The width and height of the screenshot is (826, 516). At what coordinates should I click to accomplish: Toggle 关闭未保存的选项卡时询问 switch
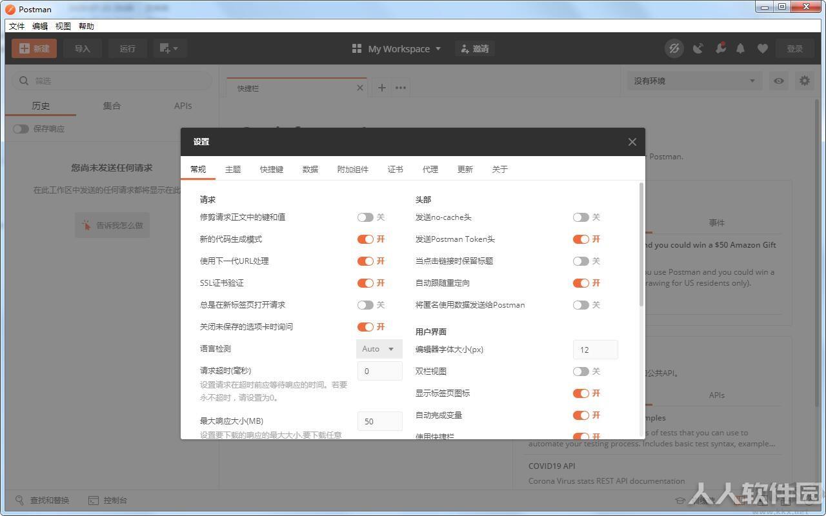click(365, 327)
